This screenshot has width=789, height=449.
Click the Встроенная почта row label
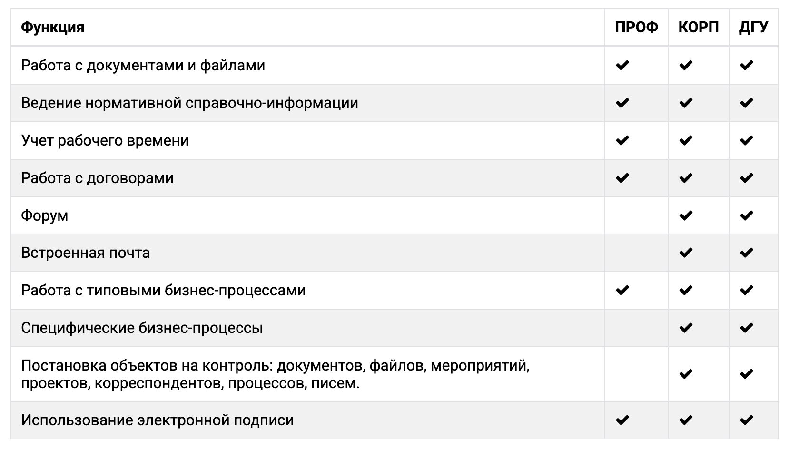point(86,253)
